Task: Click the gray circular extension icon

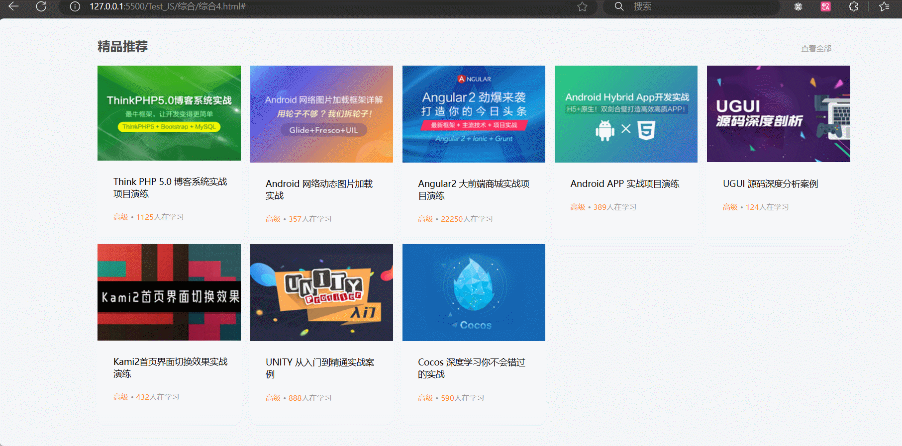Action: tap(798, 6)
